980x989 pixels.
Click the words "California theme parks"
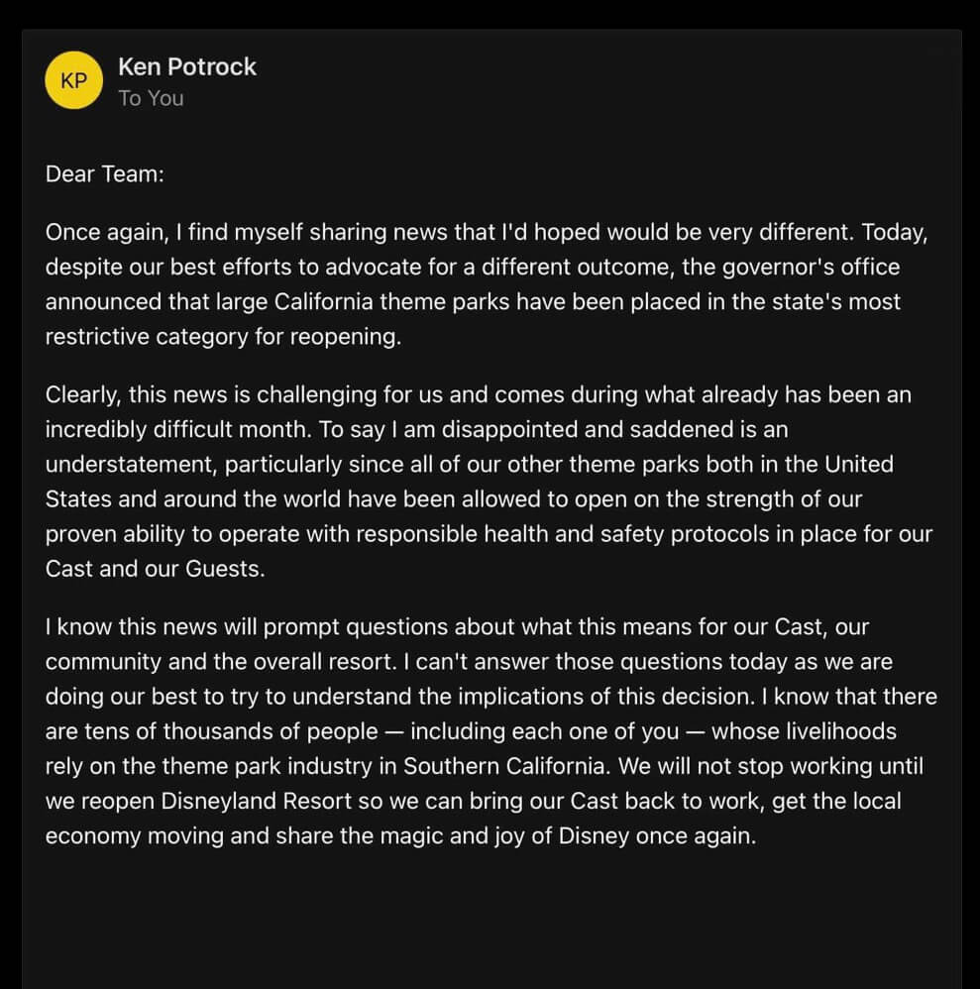point(391,301)
